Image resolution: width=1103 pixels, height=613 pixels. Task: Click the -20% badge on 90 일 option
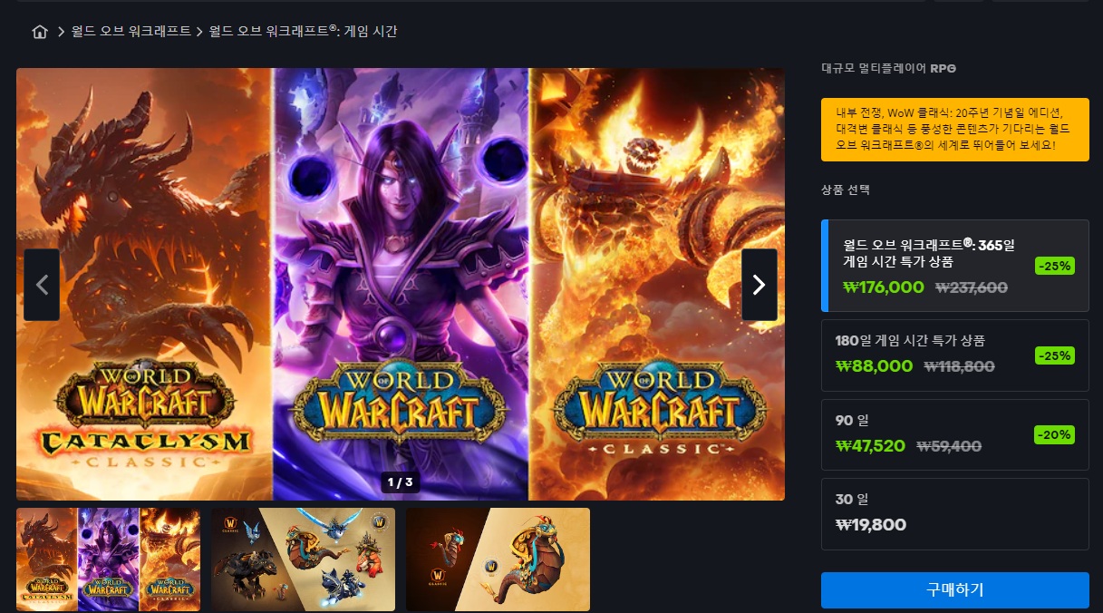point(1055,434)
